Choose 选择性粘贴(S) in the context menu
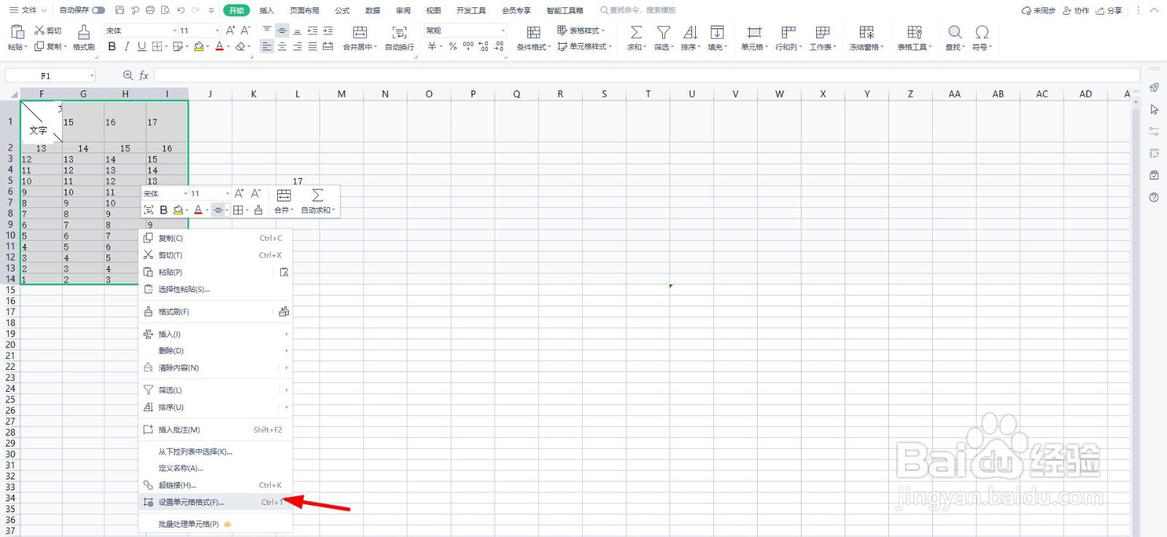Screen dimensions: 1167x537 point(216,289)
